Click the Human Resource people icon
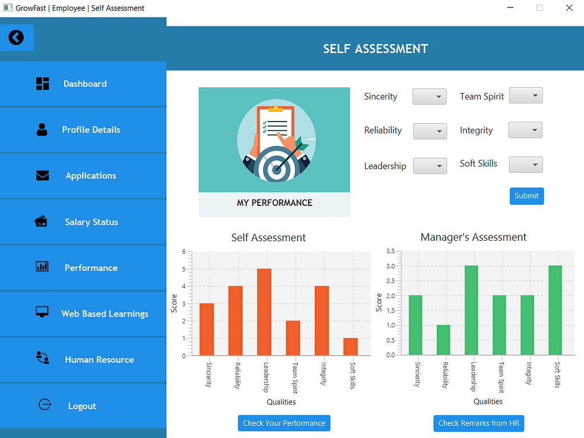 (x=42, y=358)
